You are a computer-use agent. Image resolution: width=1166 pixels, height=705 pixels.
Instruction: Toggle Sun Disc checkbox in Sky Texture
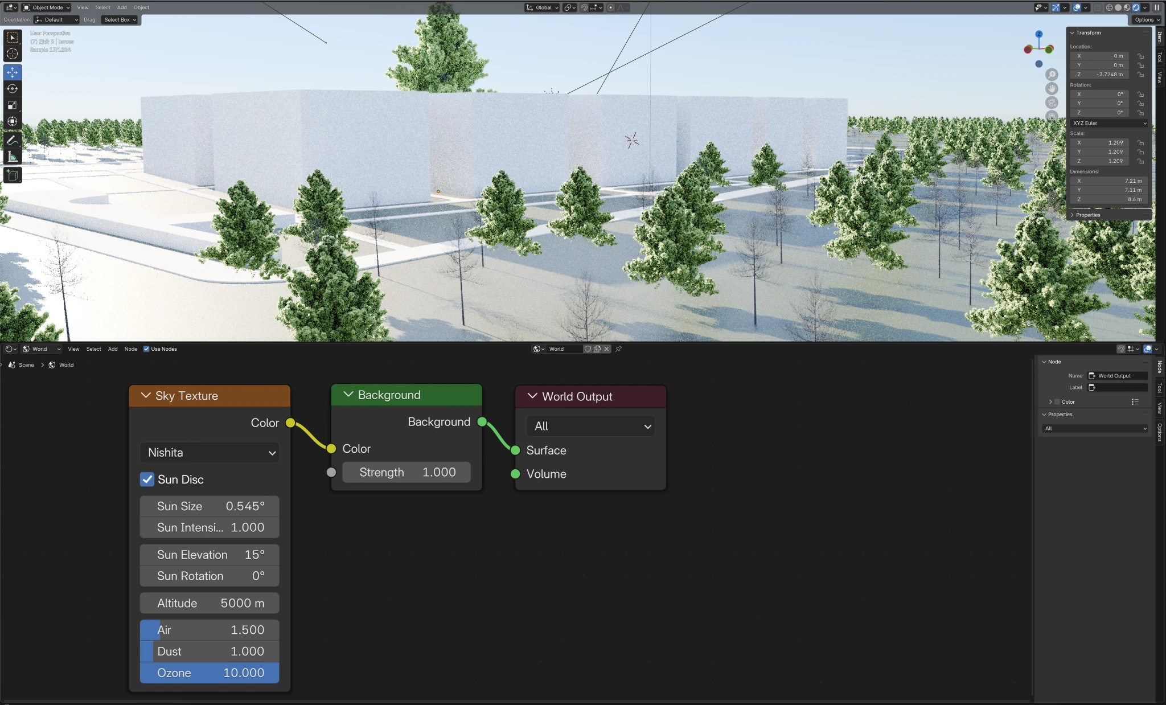click(148, 478)
